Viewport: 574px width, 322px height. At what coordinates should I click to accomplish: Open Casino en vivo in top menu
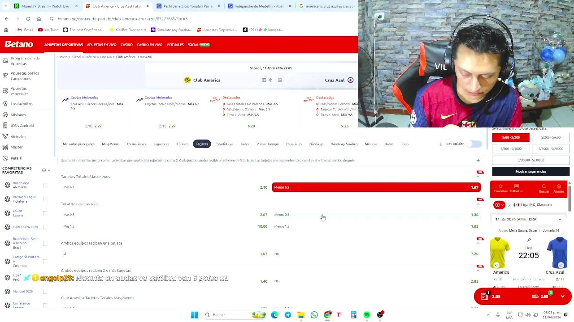click(149, 45)
